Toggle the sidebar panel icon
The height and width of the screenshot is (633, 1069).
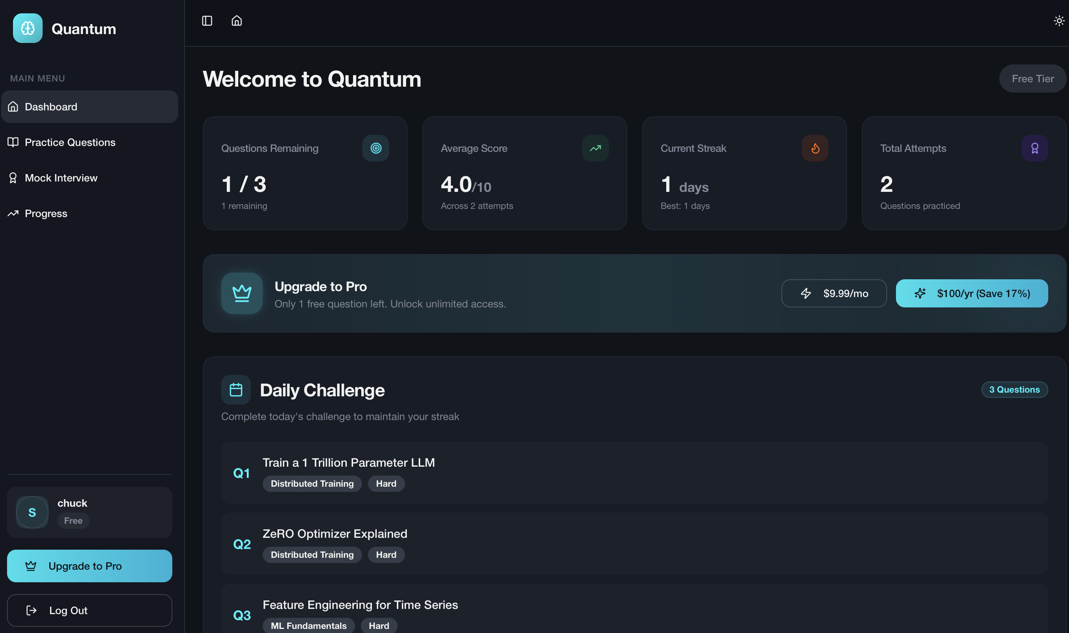coord(207,20)
